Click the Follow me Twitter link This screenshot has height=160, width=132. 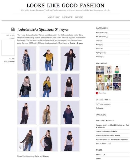[x=100, y=108]
